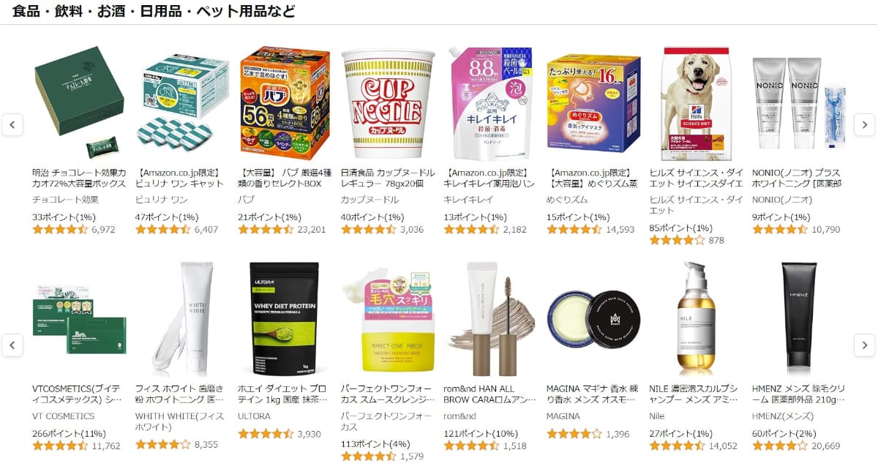The width and height of the screenshot is (878, 466).
Task: Open the rom&nd HAN ALL BROW CARA link
Action: [x=490, y=394]
